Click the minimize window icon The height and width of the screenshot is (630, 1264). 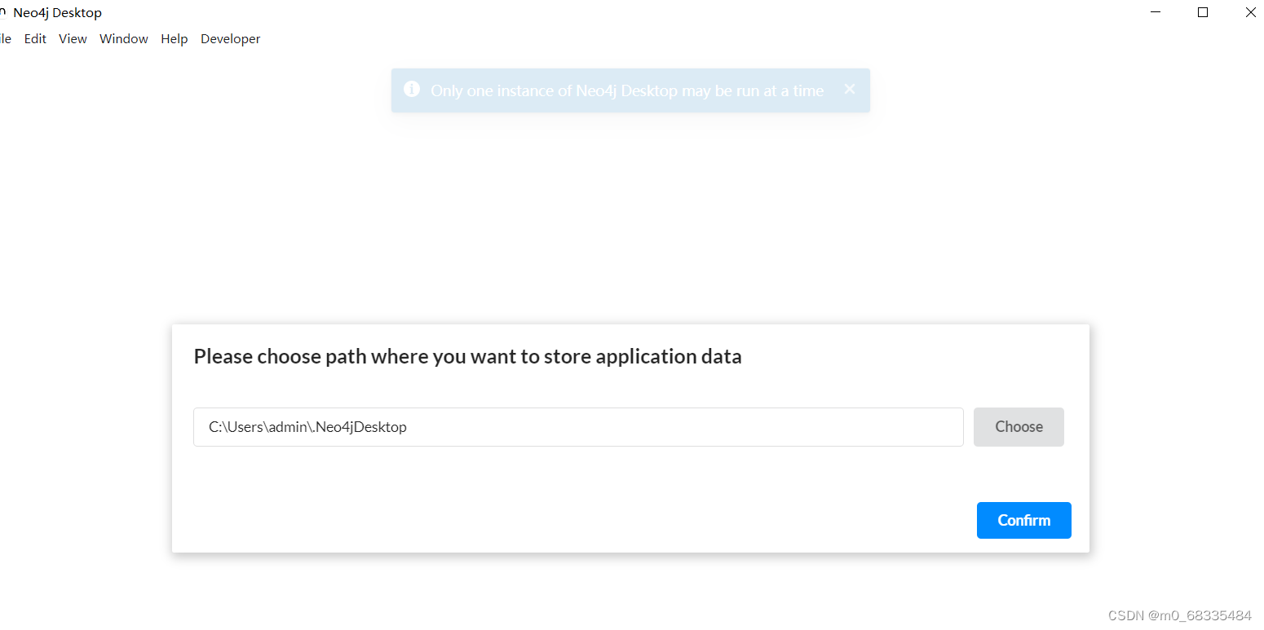1155,12
